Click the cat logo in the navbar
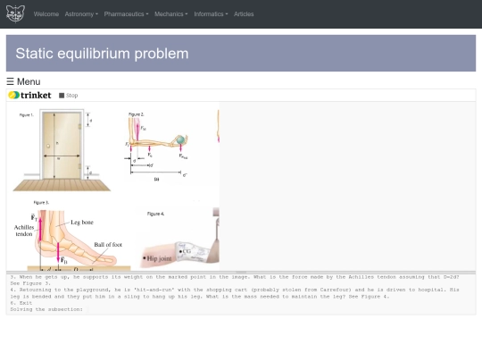Viewport: 482px width, 362px height. (x=15, y=13)
